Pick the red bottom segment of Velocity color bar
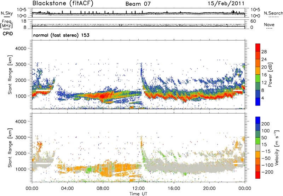The image size is (283, 196). click(x=258, y=175)
